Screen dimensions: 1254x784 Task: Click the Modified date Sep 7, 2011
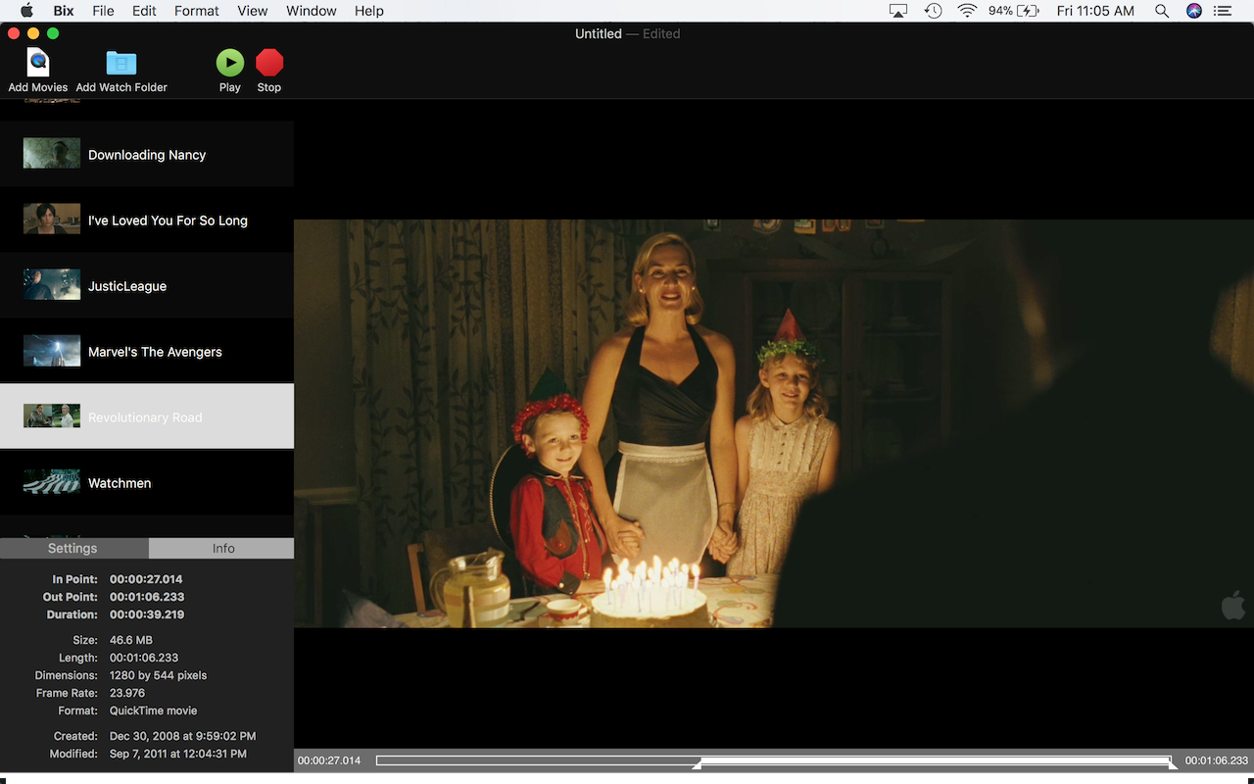[x=178, y=754]
